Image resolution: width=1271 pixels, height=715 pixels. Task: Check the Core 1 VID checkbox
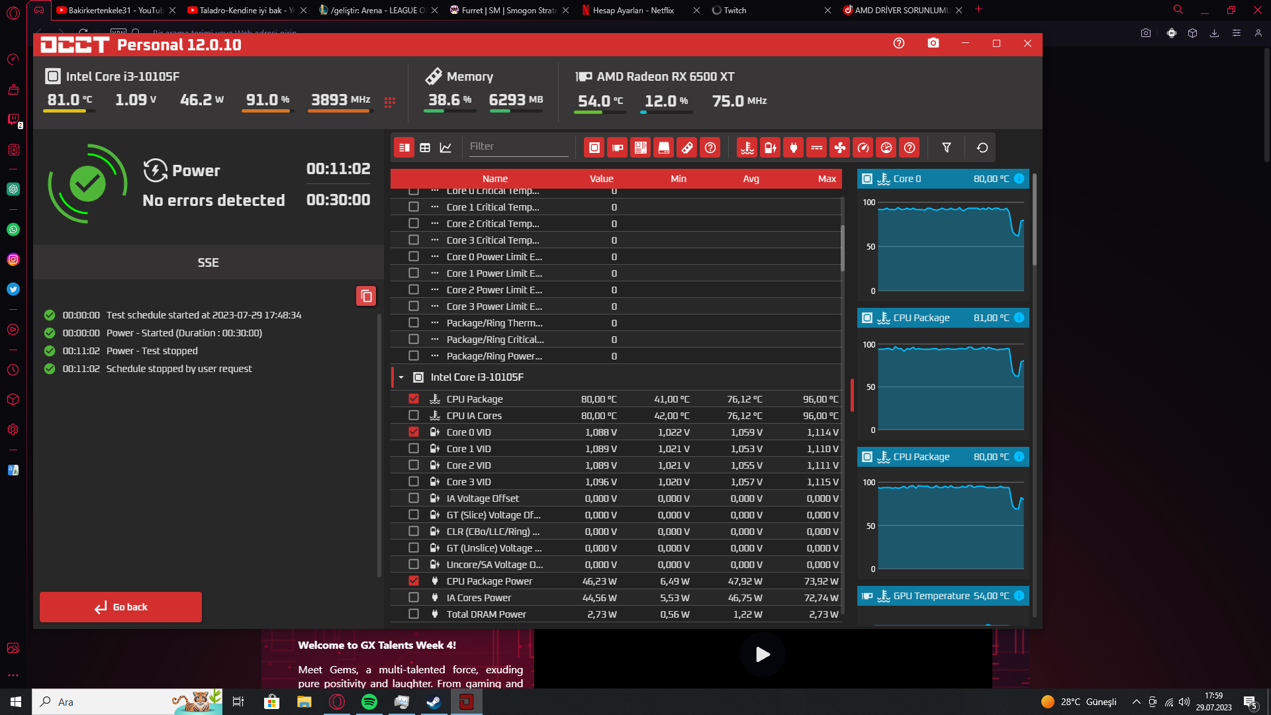tap(414, 448)
